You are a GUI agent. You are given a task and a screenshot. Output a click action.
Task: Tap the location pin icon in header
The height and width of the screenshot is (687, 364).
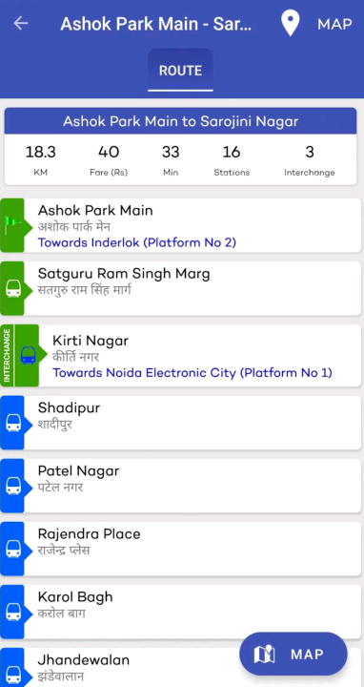click(x=290, y=23)
